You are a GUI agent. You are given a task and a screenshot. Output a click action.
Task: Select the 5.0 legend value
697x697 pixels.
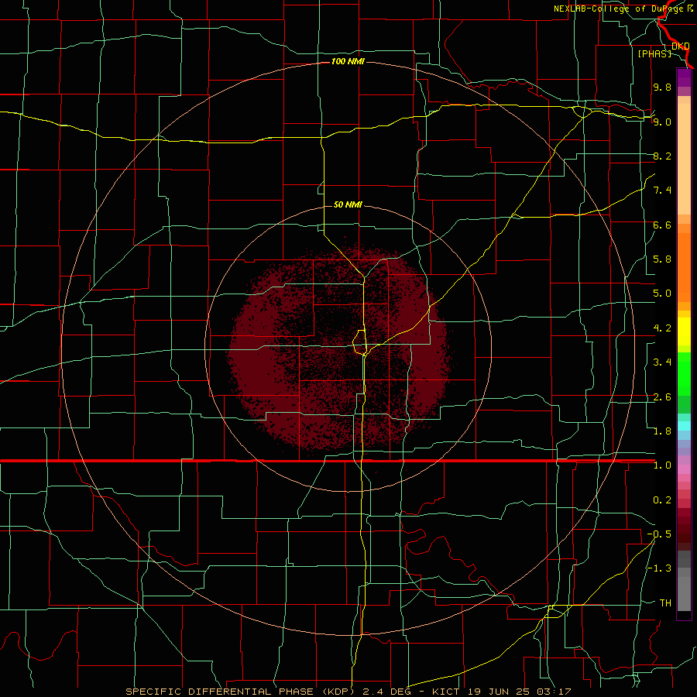[662, 294]
